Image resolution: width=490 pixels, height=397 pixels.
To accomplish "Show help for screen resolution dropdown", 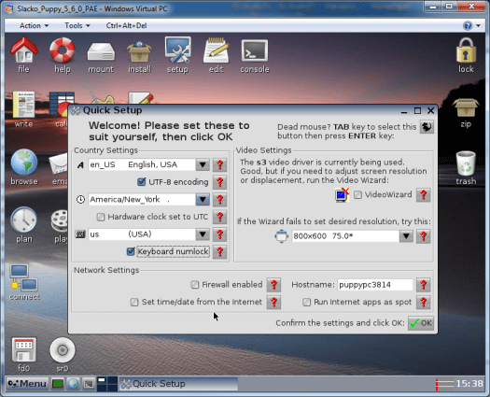I will pyautogui.click(x=424, y=236).
